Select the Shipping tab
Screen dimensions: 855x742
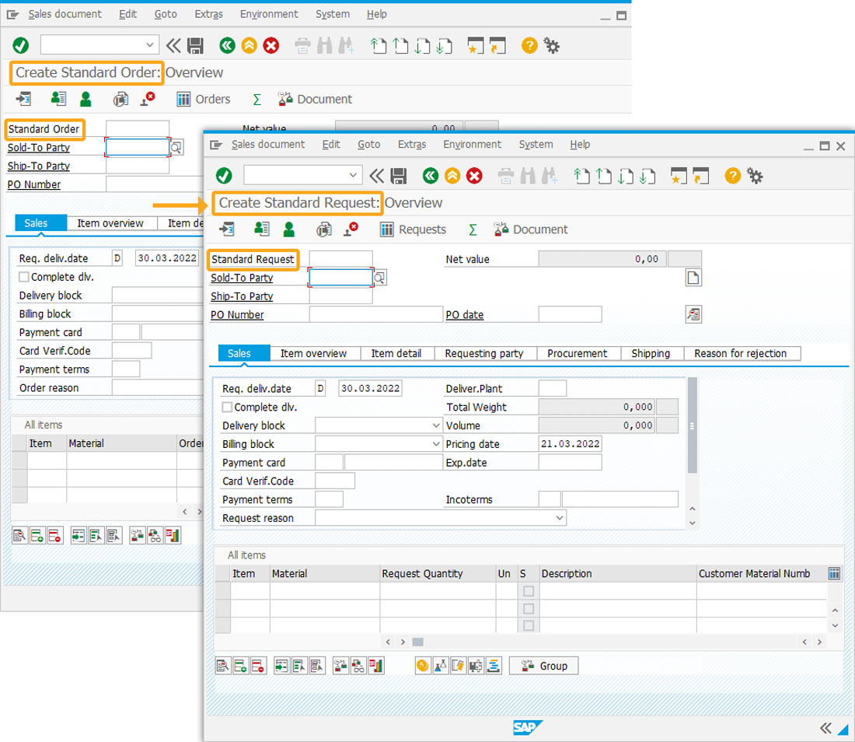pyautogui.click(x=651, y=354)
